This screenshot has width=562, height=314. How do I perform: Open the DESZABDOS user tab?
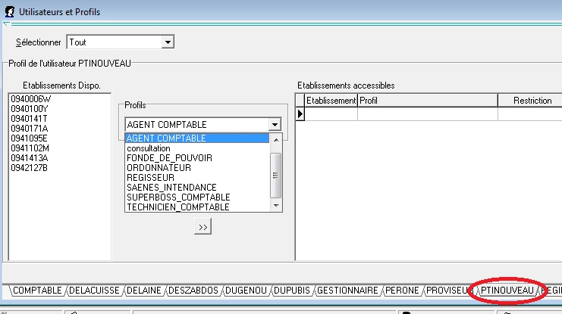193,291
